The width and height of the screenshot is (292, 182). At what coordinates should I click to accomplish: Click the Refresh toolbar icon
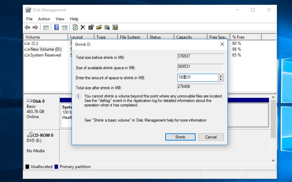75,28
